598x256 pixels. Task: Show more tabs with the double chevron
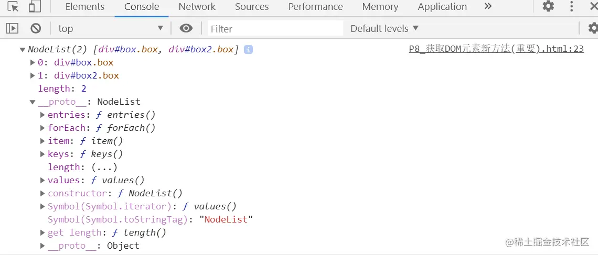[488, 7]
